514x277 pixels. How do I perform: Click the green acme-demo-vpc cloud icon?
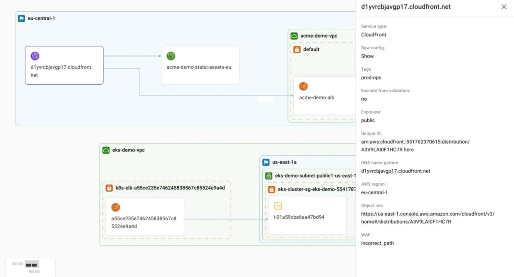coord(294,36)
